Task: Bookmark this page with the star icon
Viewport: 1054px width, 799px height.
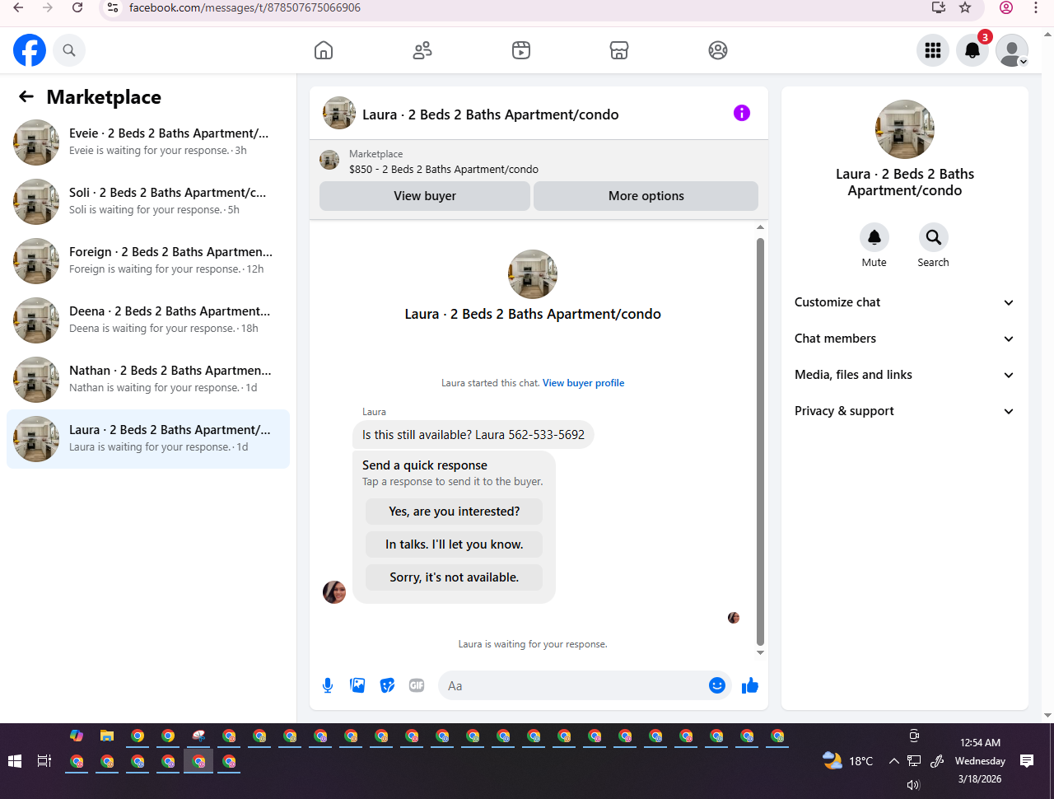Action: pos(965,7)
